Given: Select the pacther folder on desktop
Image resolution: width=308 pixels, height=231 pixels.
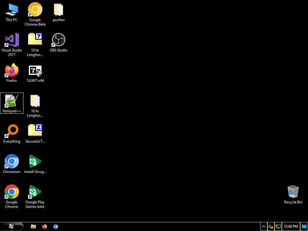Looking at the screenshot, I should pos(59,12).
